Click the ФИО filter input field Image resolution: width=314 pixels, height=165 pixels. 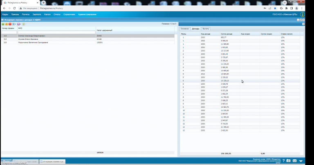click(x=56, y=32)
